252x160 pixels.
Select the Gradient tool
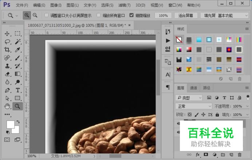click(17, 74)
